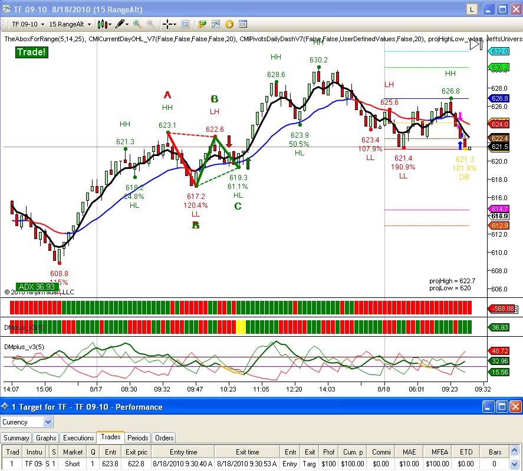Click the 'Targ' exit name cell
This screenshot has height=471, width=523.
pos(309,464)
